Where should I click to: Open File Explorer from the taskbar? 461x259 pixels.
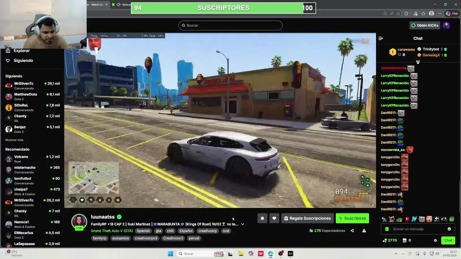tap(241, 254)
